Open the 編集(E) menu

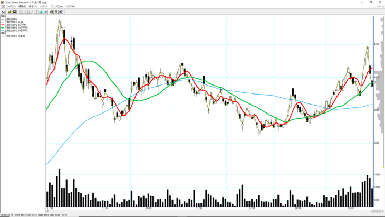pos(22,6)
